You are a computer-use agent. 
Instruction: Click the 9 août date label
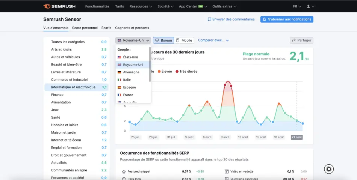click(x=225, y=137)
